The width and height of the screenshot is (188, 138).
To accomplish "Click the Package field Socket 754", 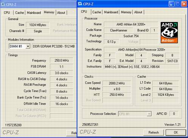I will pyautogui.click(x=131, y=36).
